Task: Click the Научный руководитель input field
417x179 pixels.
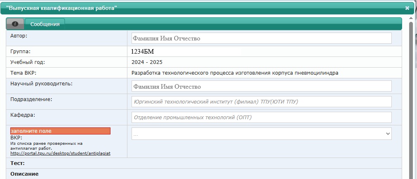Action: click(261, 86)
